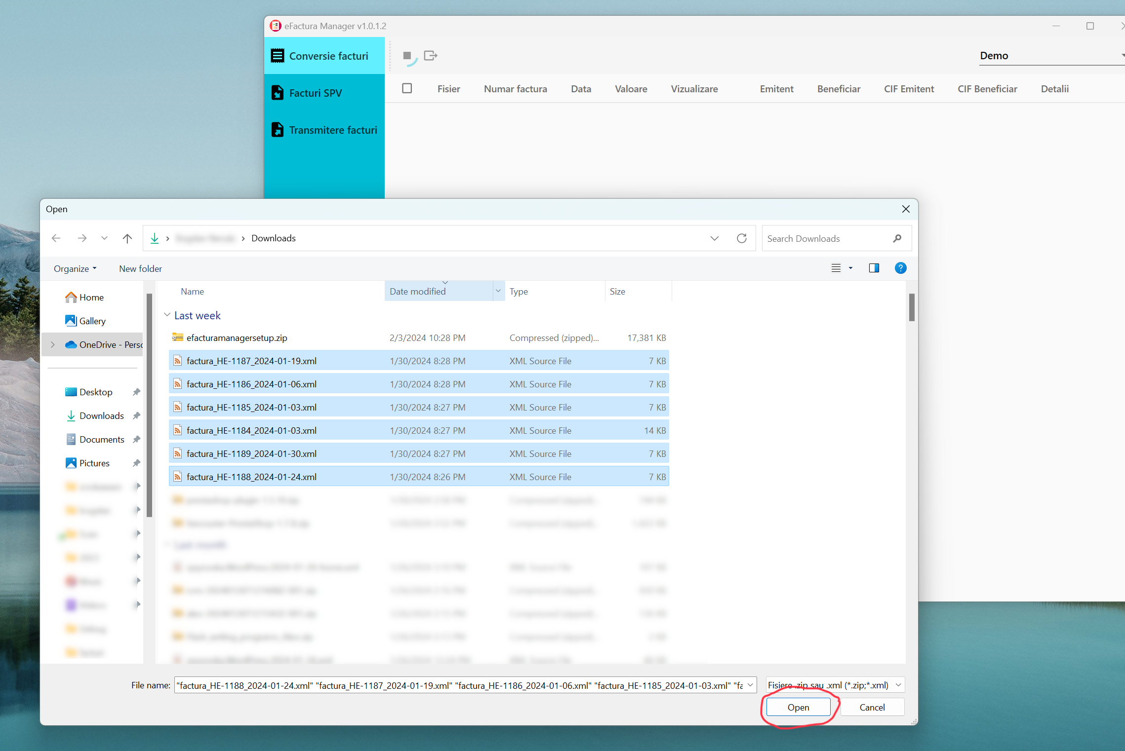The height and width of the screenshot is (751, 1125).
Task: Click the blue help question mark icon
Action: (x=900, y=268)
